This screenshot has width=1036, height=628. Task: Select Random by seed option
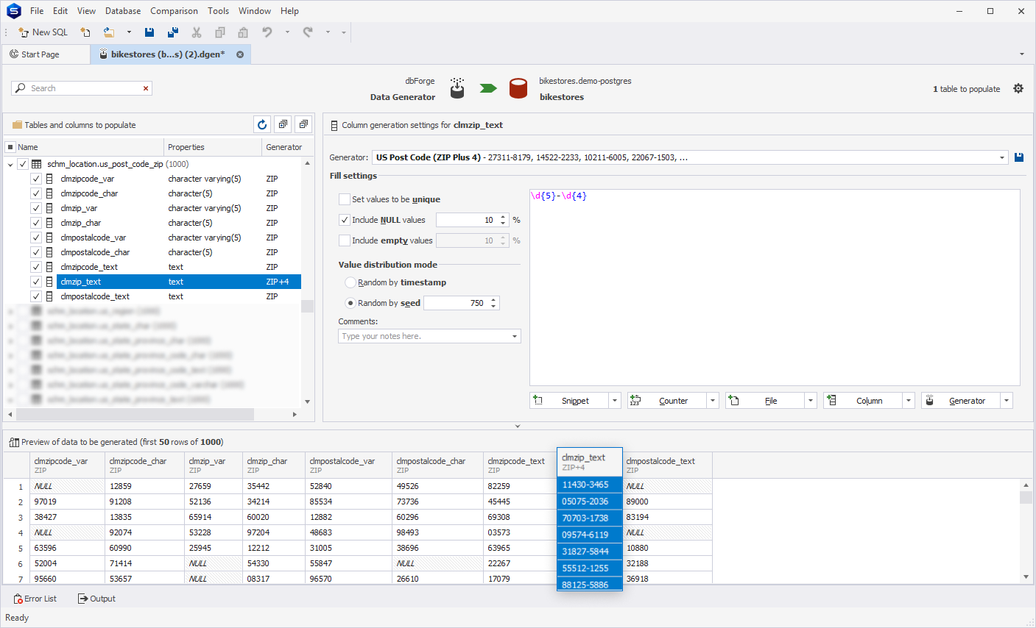click(x=350, y=303)
